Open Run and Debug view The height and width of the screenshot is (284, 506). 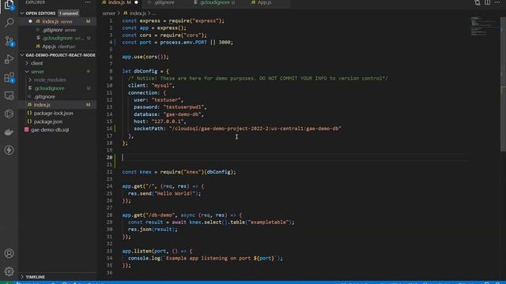click(x=9, y=59)
